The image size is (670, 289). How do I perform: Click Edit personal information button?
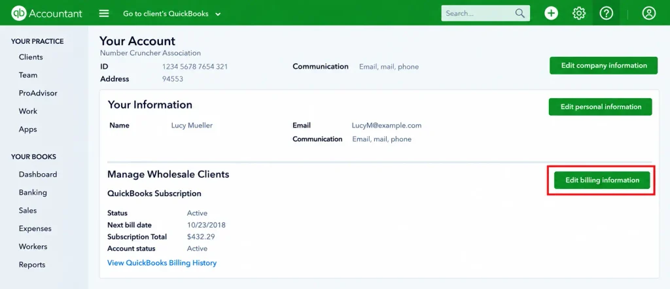(601, 107)
